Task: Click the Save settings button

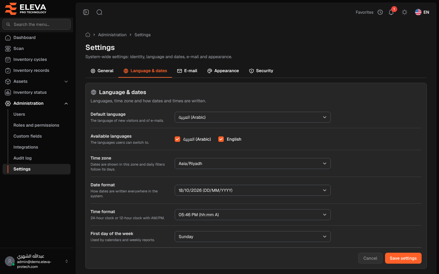Action: pos(403,258)
